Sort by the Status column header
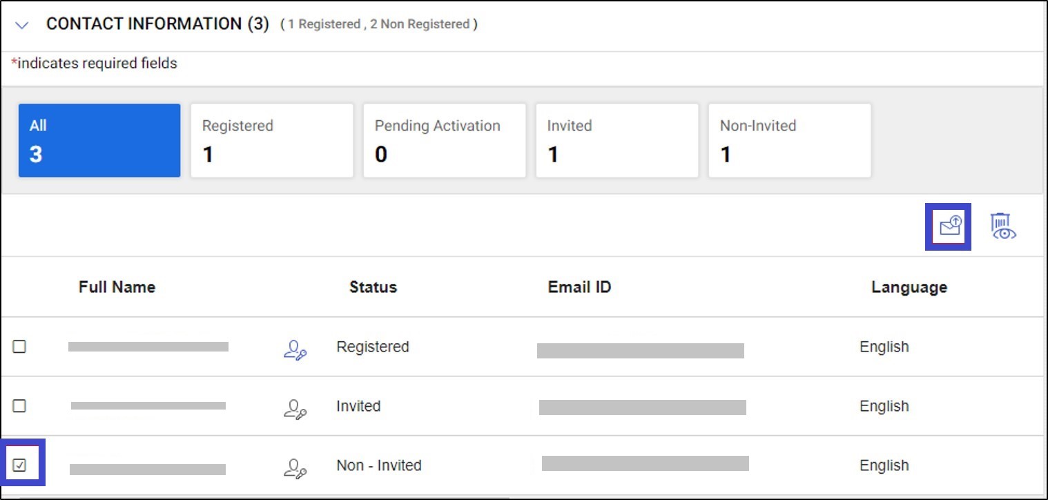Viewport: 1048px width, 500px height. point(373,287)
